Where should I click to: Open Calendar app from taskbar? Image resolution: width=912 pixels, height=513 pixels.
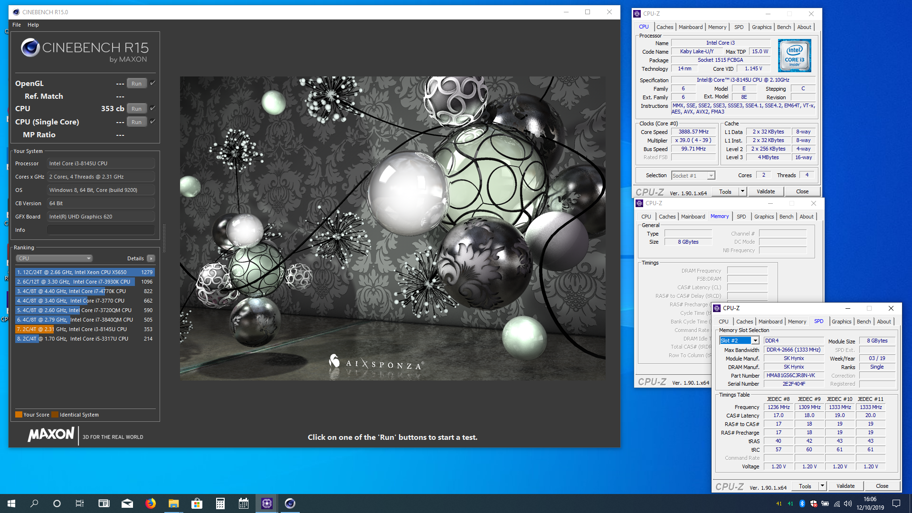[x=243, y=503]
